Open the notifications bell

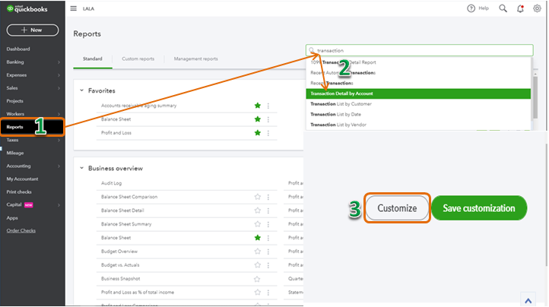521,8
